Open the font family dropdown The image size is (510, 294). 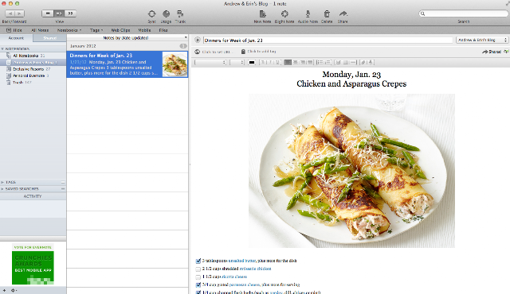click(210, 62)
